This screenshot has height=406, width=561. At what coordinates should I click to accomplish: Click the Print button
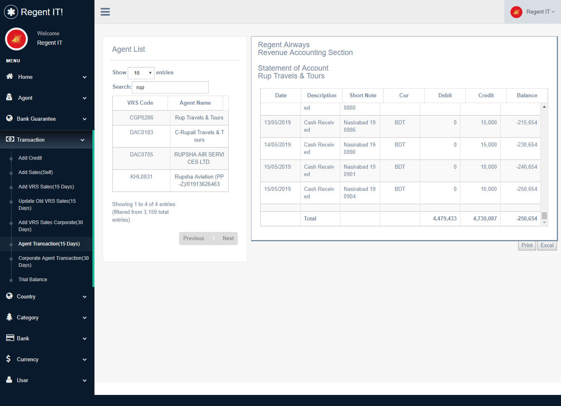click(527, 245)
